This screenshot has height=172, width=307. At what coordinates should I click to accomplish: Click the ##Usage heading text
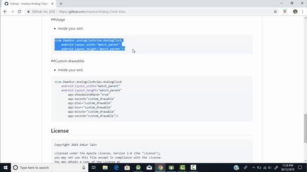pyautogui.click(x=58, y=20)
